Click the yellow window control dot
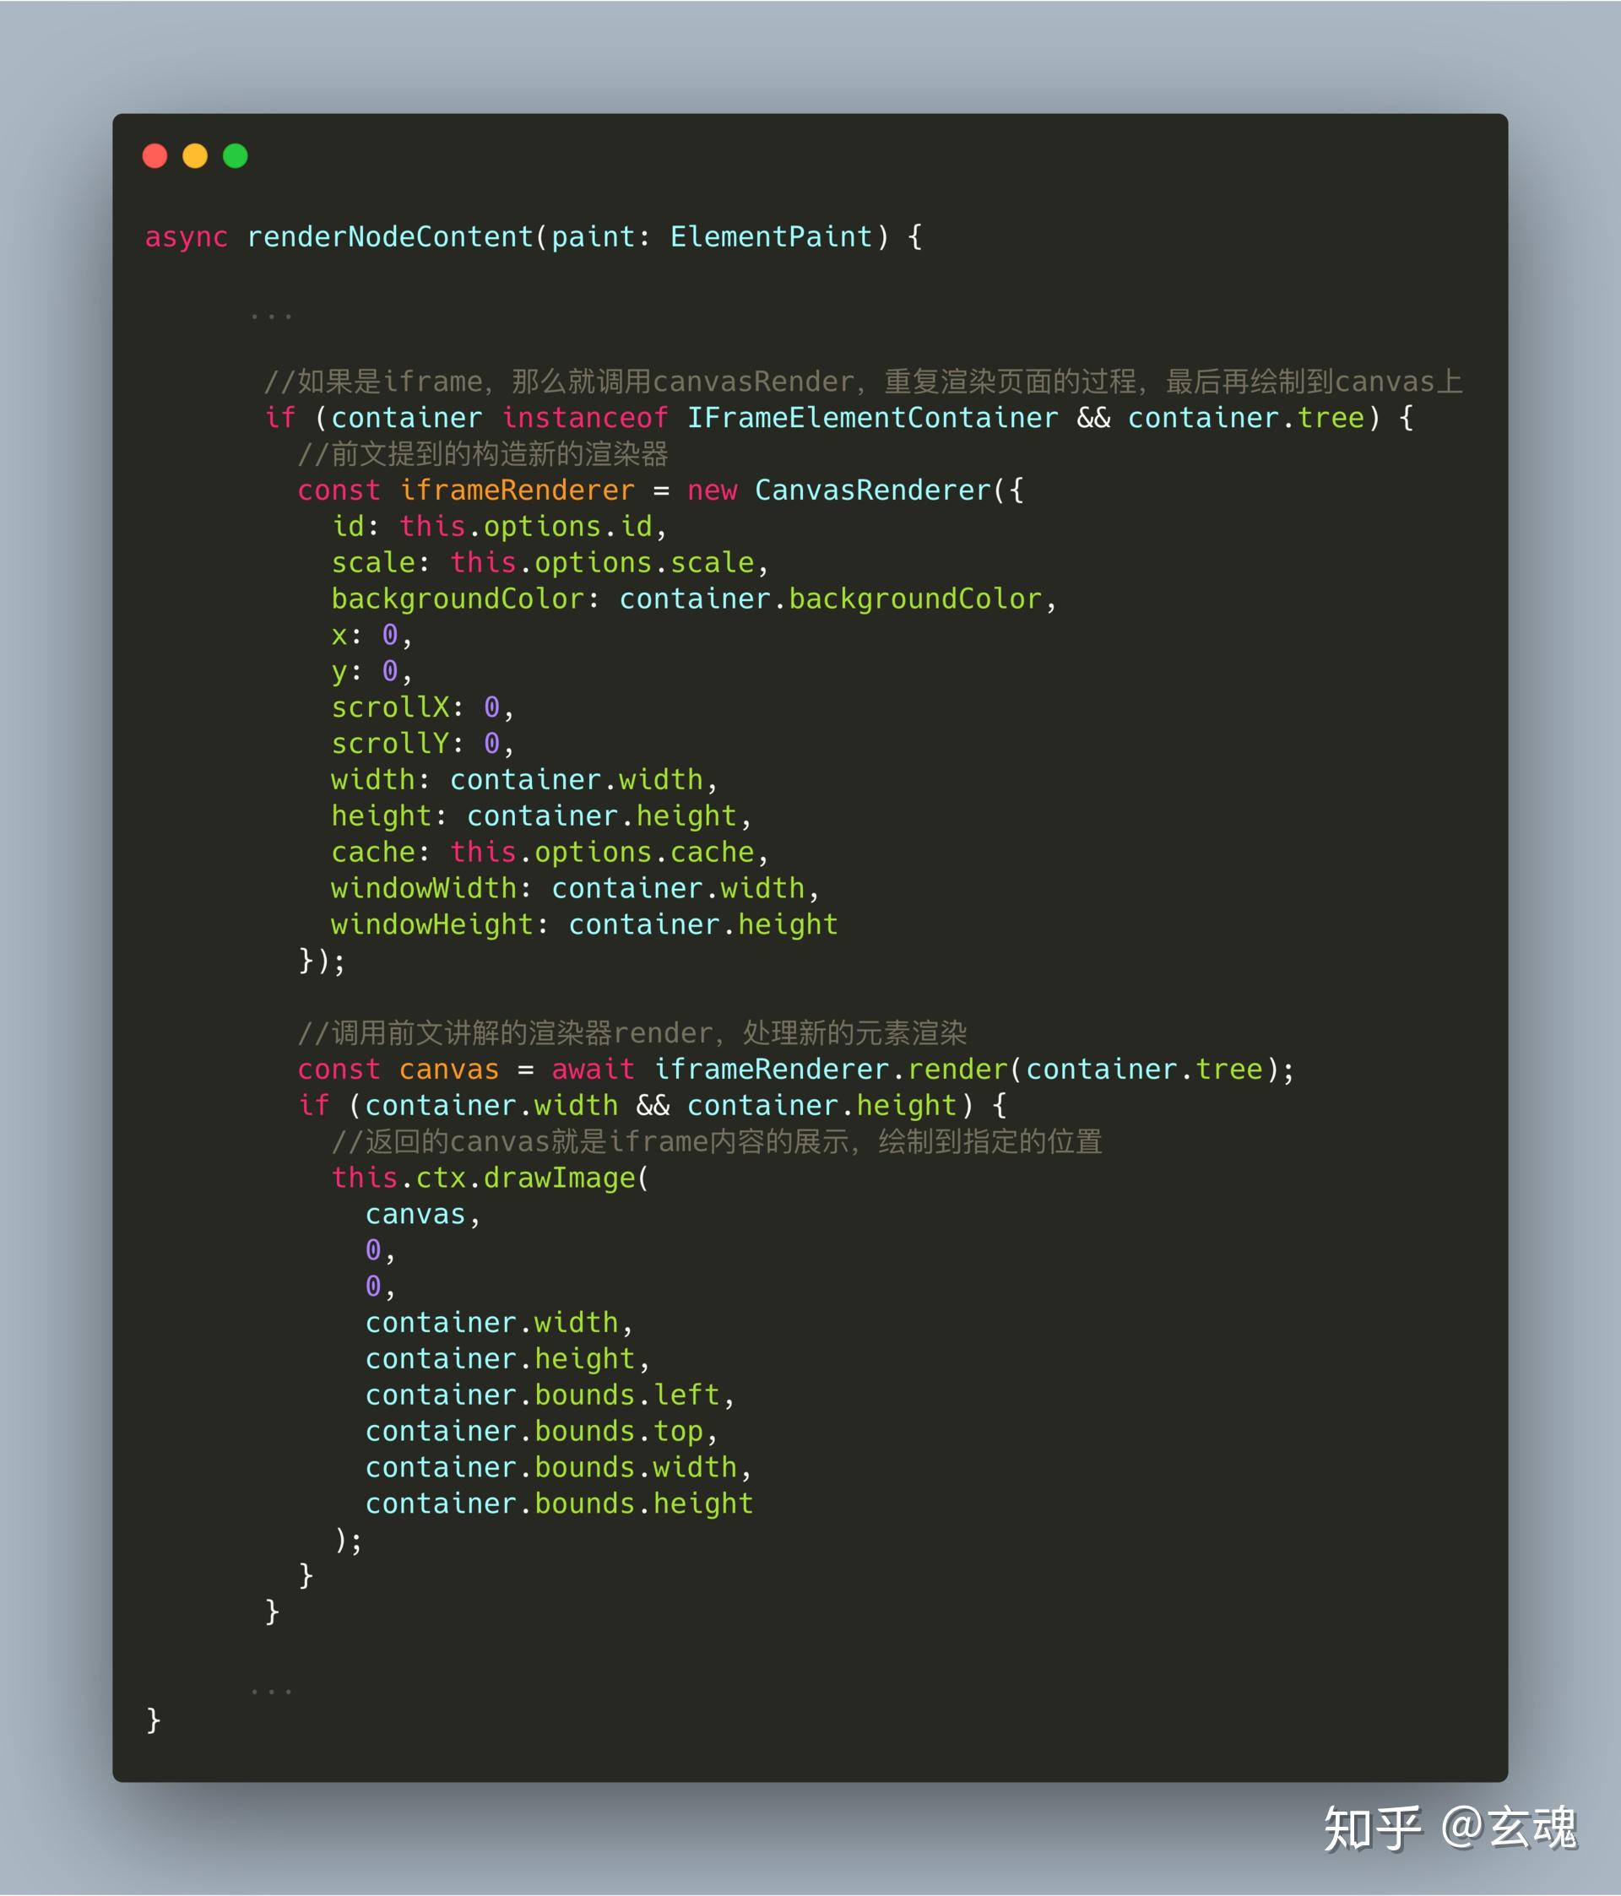Screen dimensions: 1621x1896 pyautogui.click(x=194, y=155)
